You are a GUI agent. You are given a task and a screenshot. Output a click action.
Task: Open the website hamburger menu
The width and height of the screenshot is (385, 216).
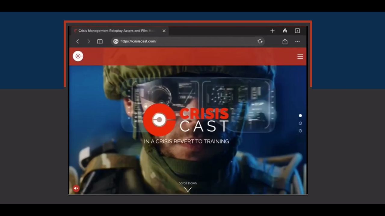pos(300,56)
